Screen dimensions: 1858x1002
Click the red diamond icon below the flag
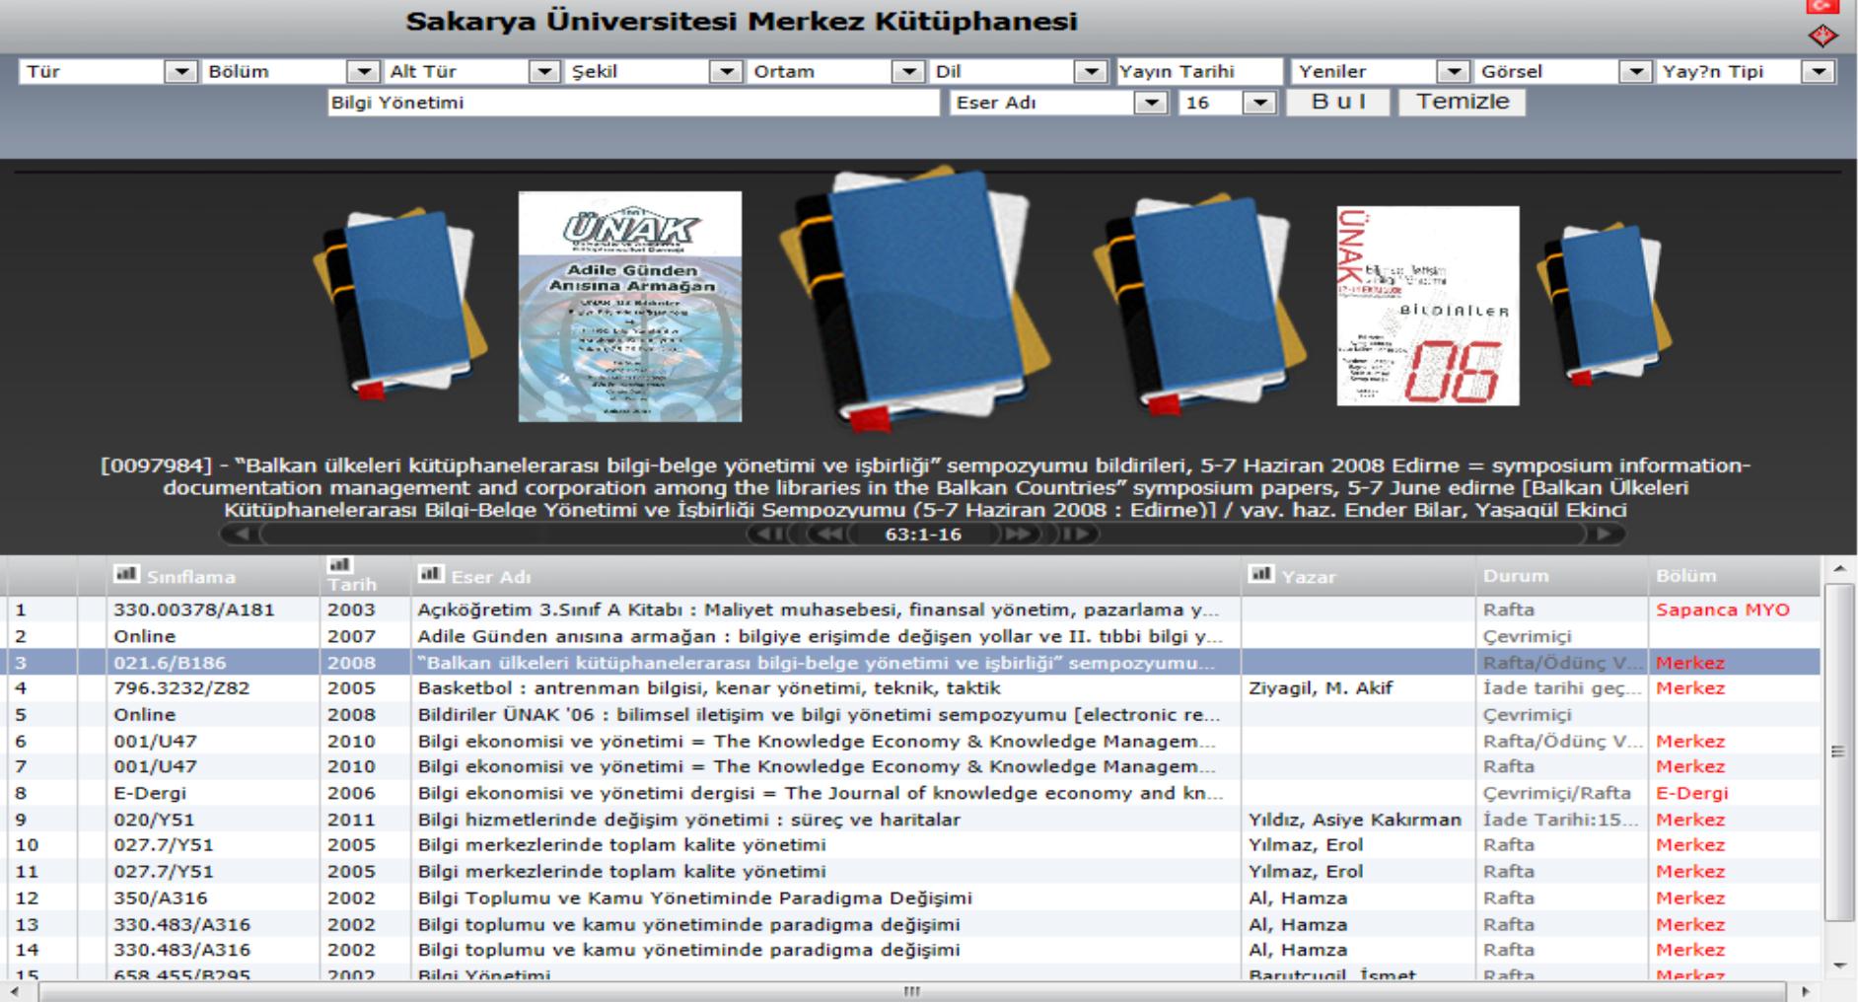click(x=1823, y=36)
